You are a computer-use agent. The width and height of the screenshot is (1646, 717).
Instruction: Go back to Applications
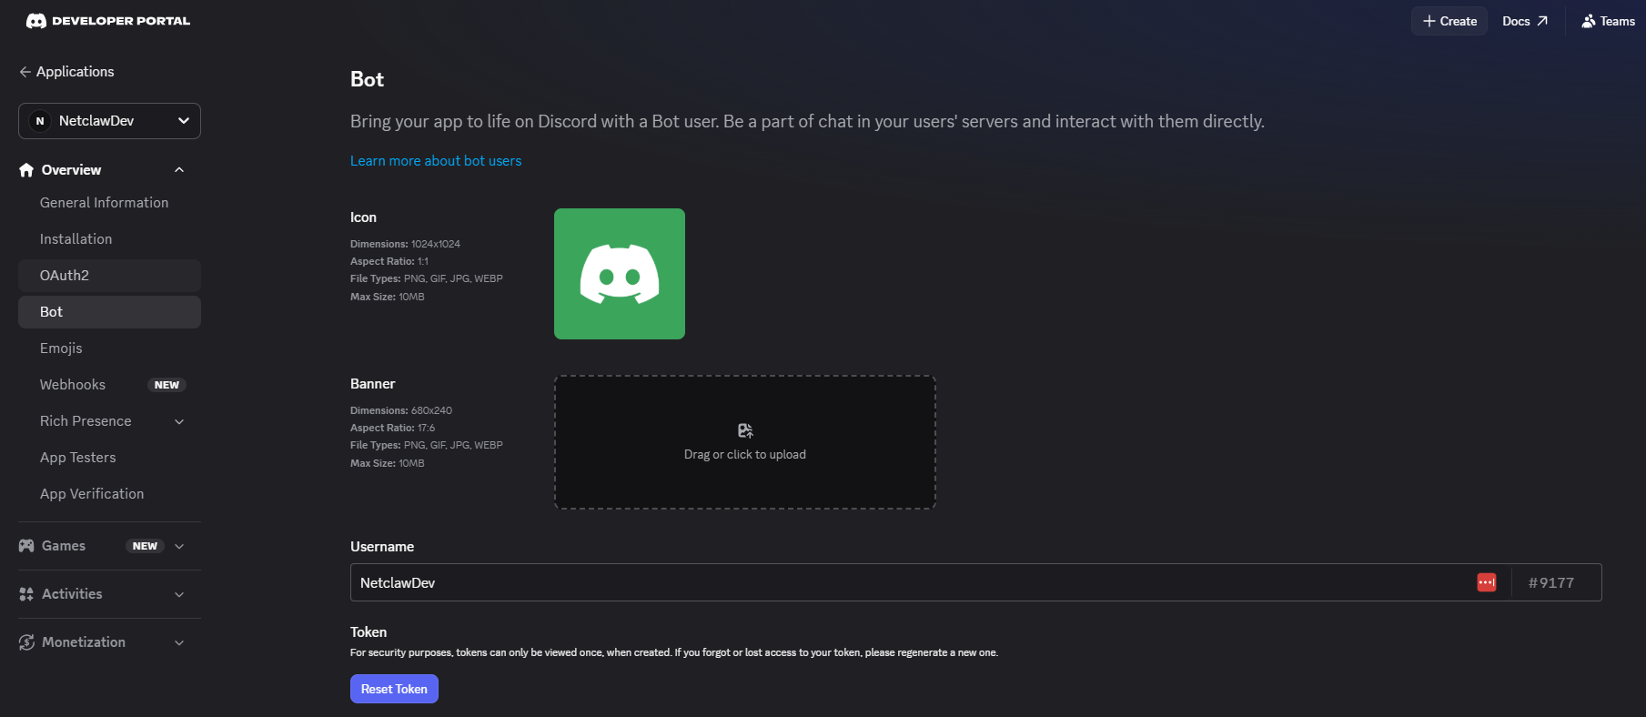pos(66,72)
